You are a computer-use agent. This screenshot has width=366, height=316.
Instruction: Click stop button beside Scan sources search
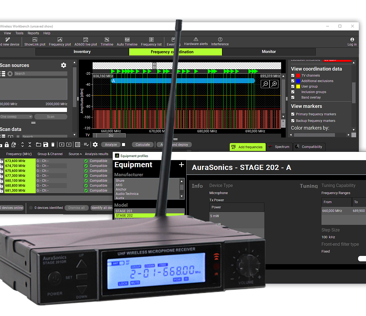(10, 74)
